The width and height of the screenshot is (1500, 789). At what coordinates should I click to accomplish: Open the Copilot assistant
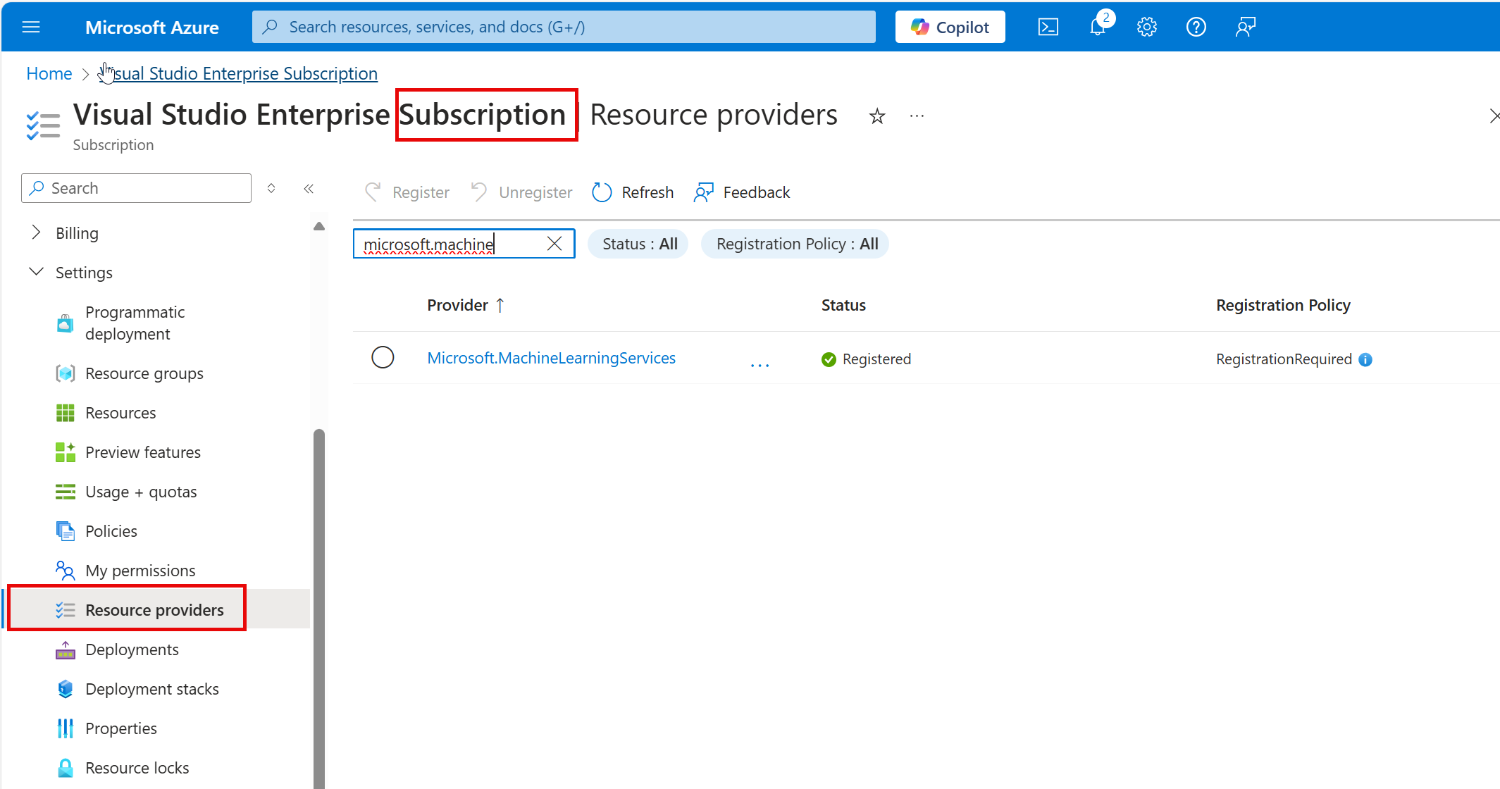[x=950, y=27]
